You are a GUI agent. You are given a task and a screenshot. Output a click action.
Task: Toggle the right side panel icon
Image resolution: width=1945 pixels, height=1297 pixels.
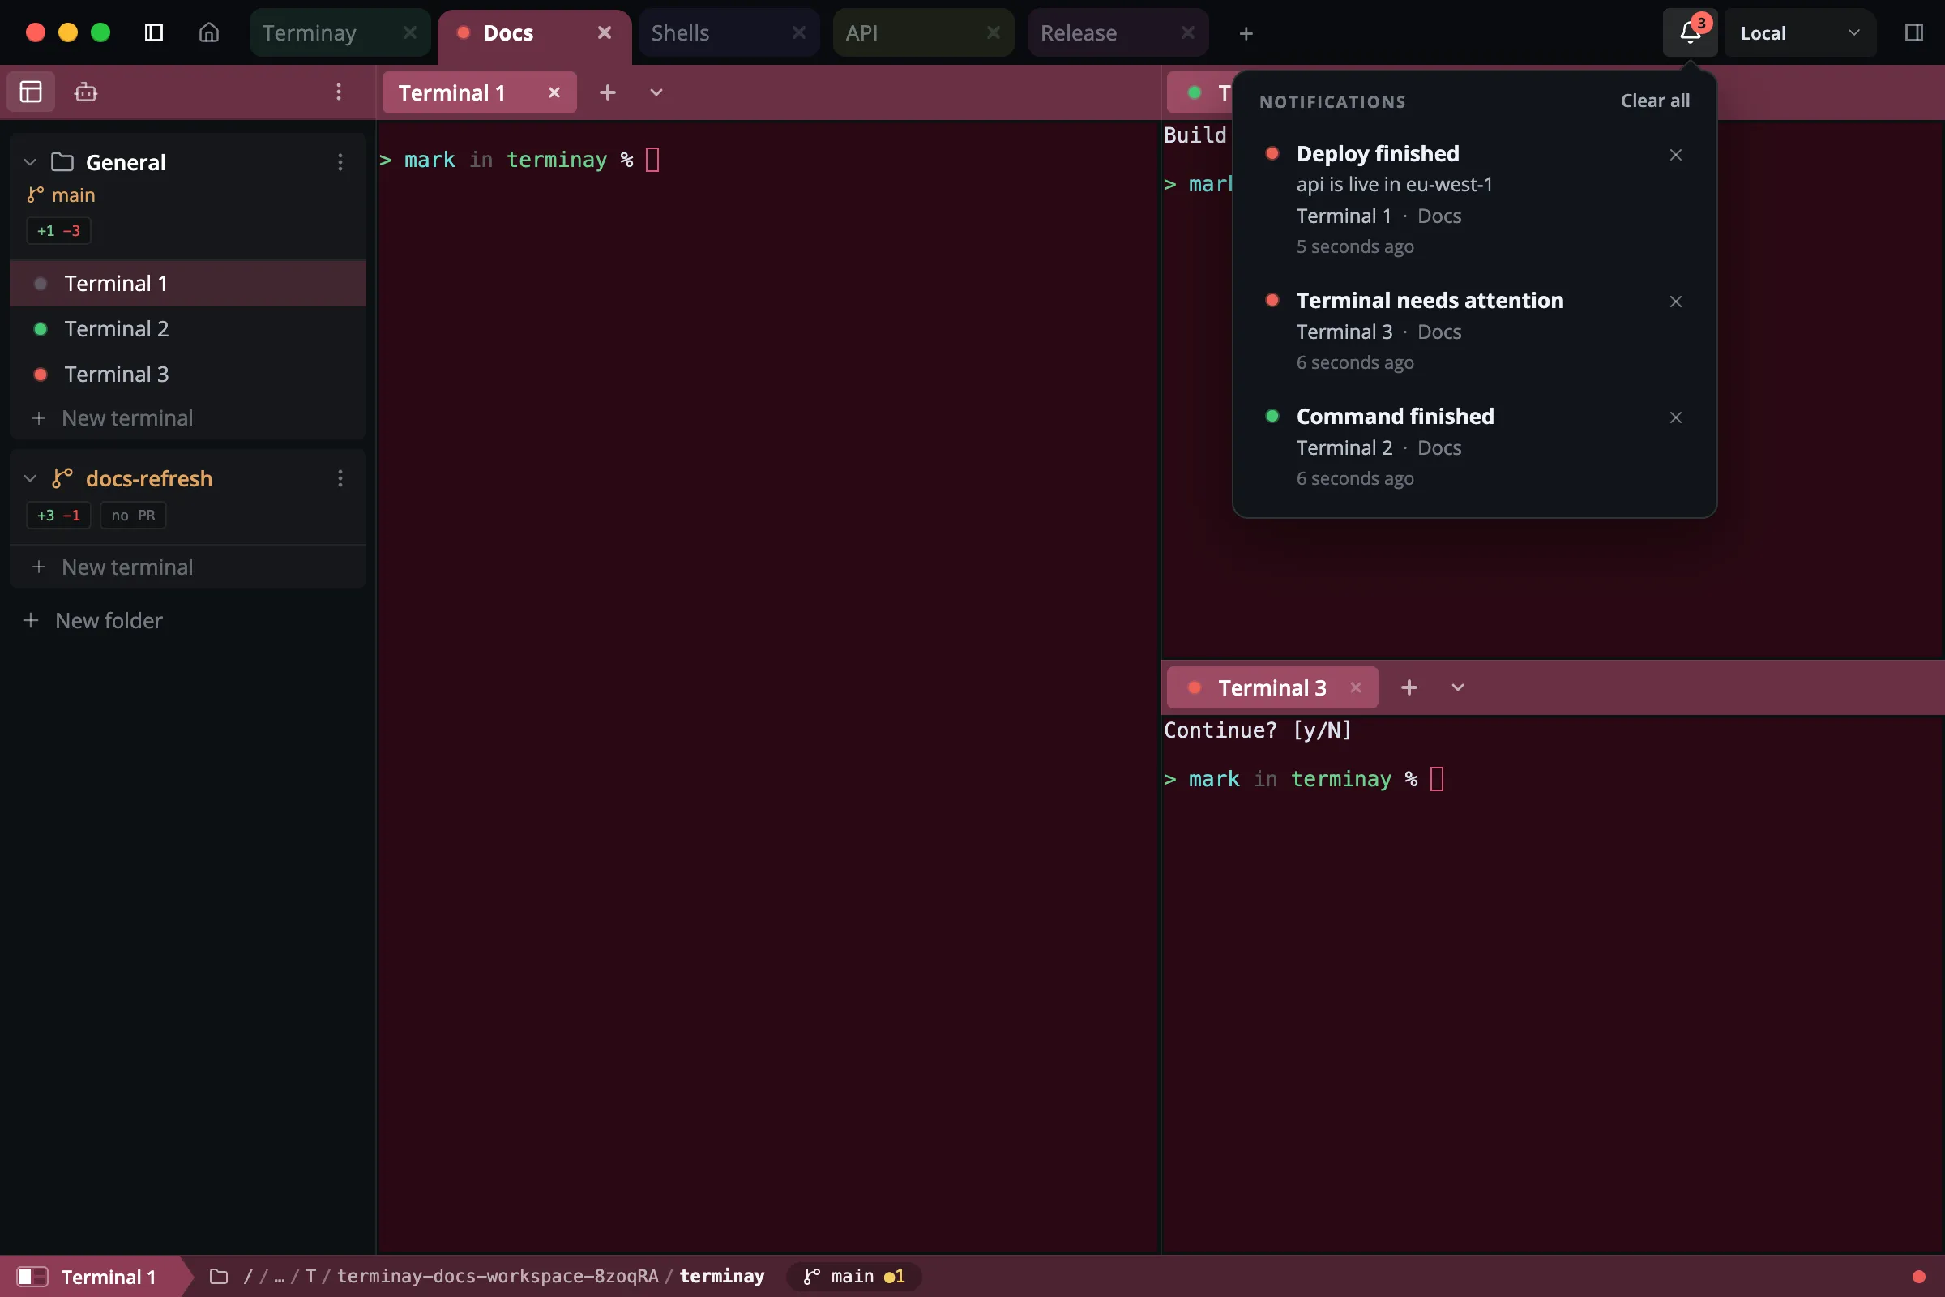click(x=1913, y=32)
